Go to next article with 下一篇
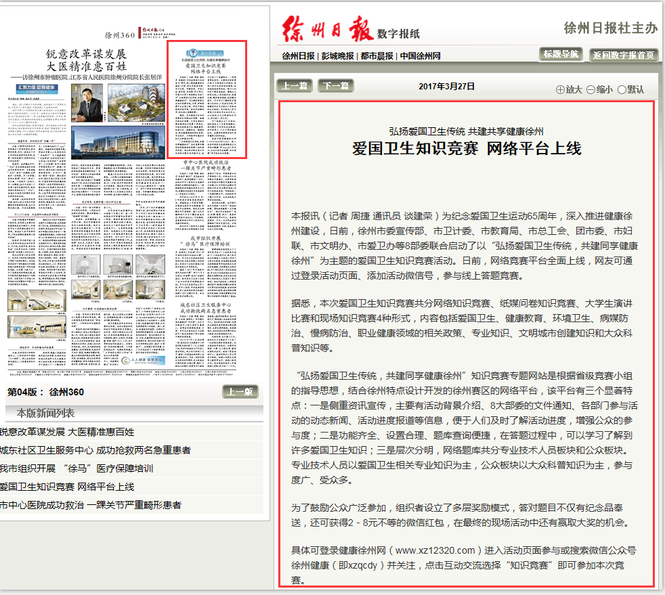665x595 pixels. coord(335,85)
